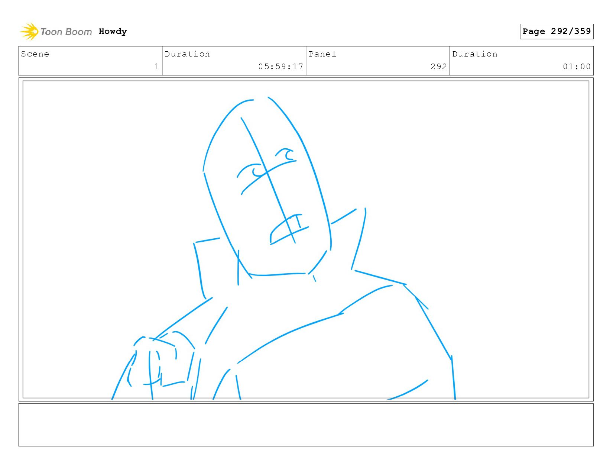Click the Toon Boom logo
613x474 pixels.
(x=56, y=32)
